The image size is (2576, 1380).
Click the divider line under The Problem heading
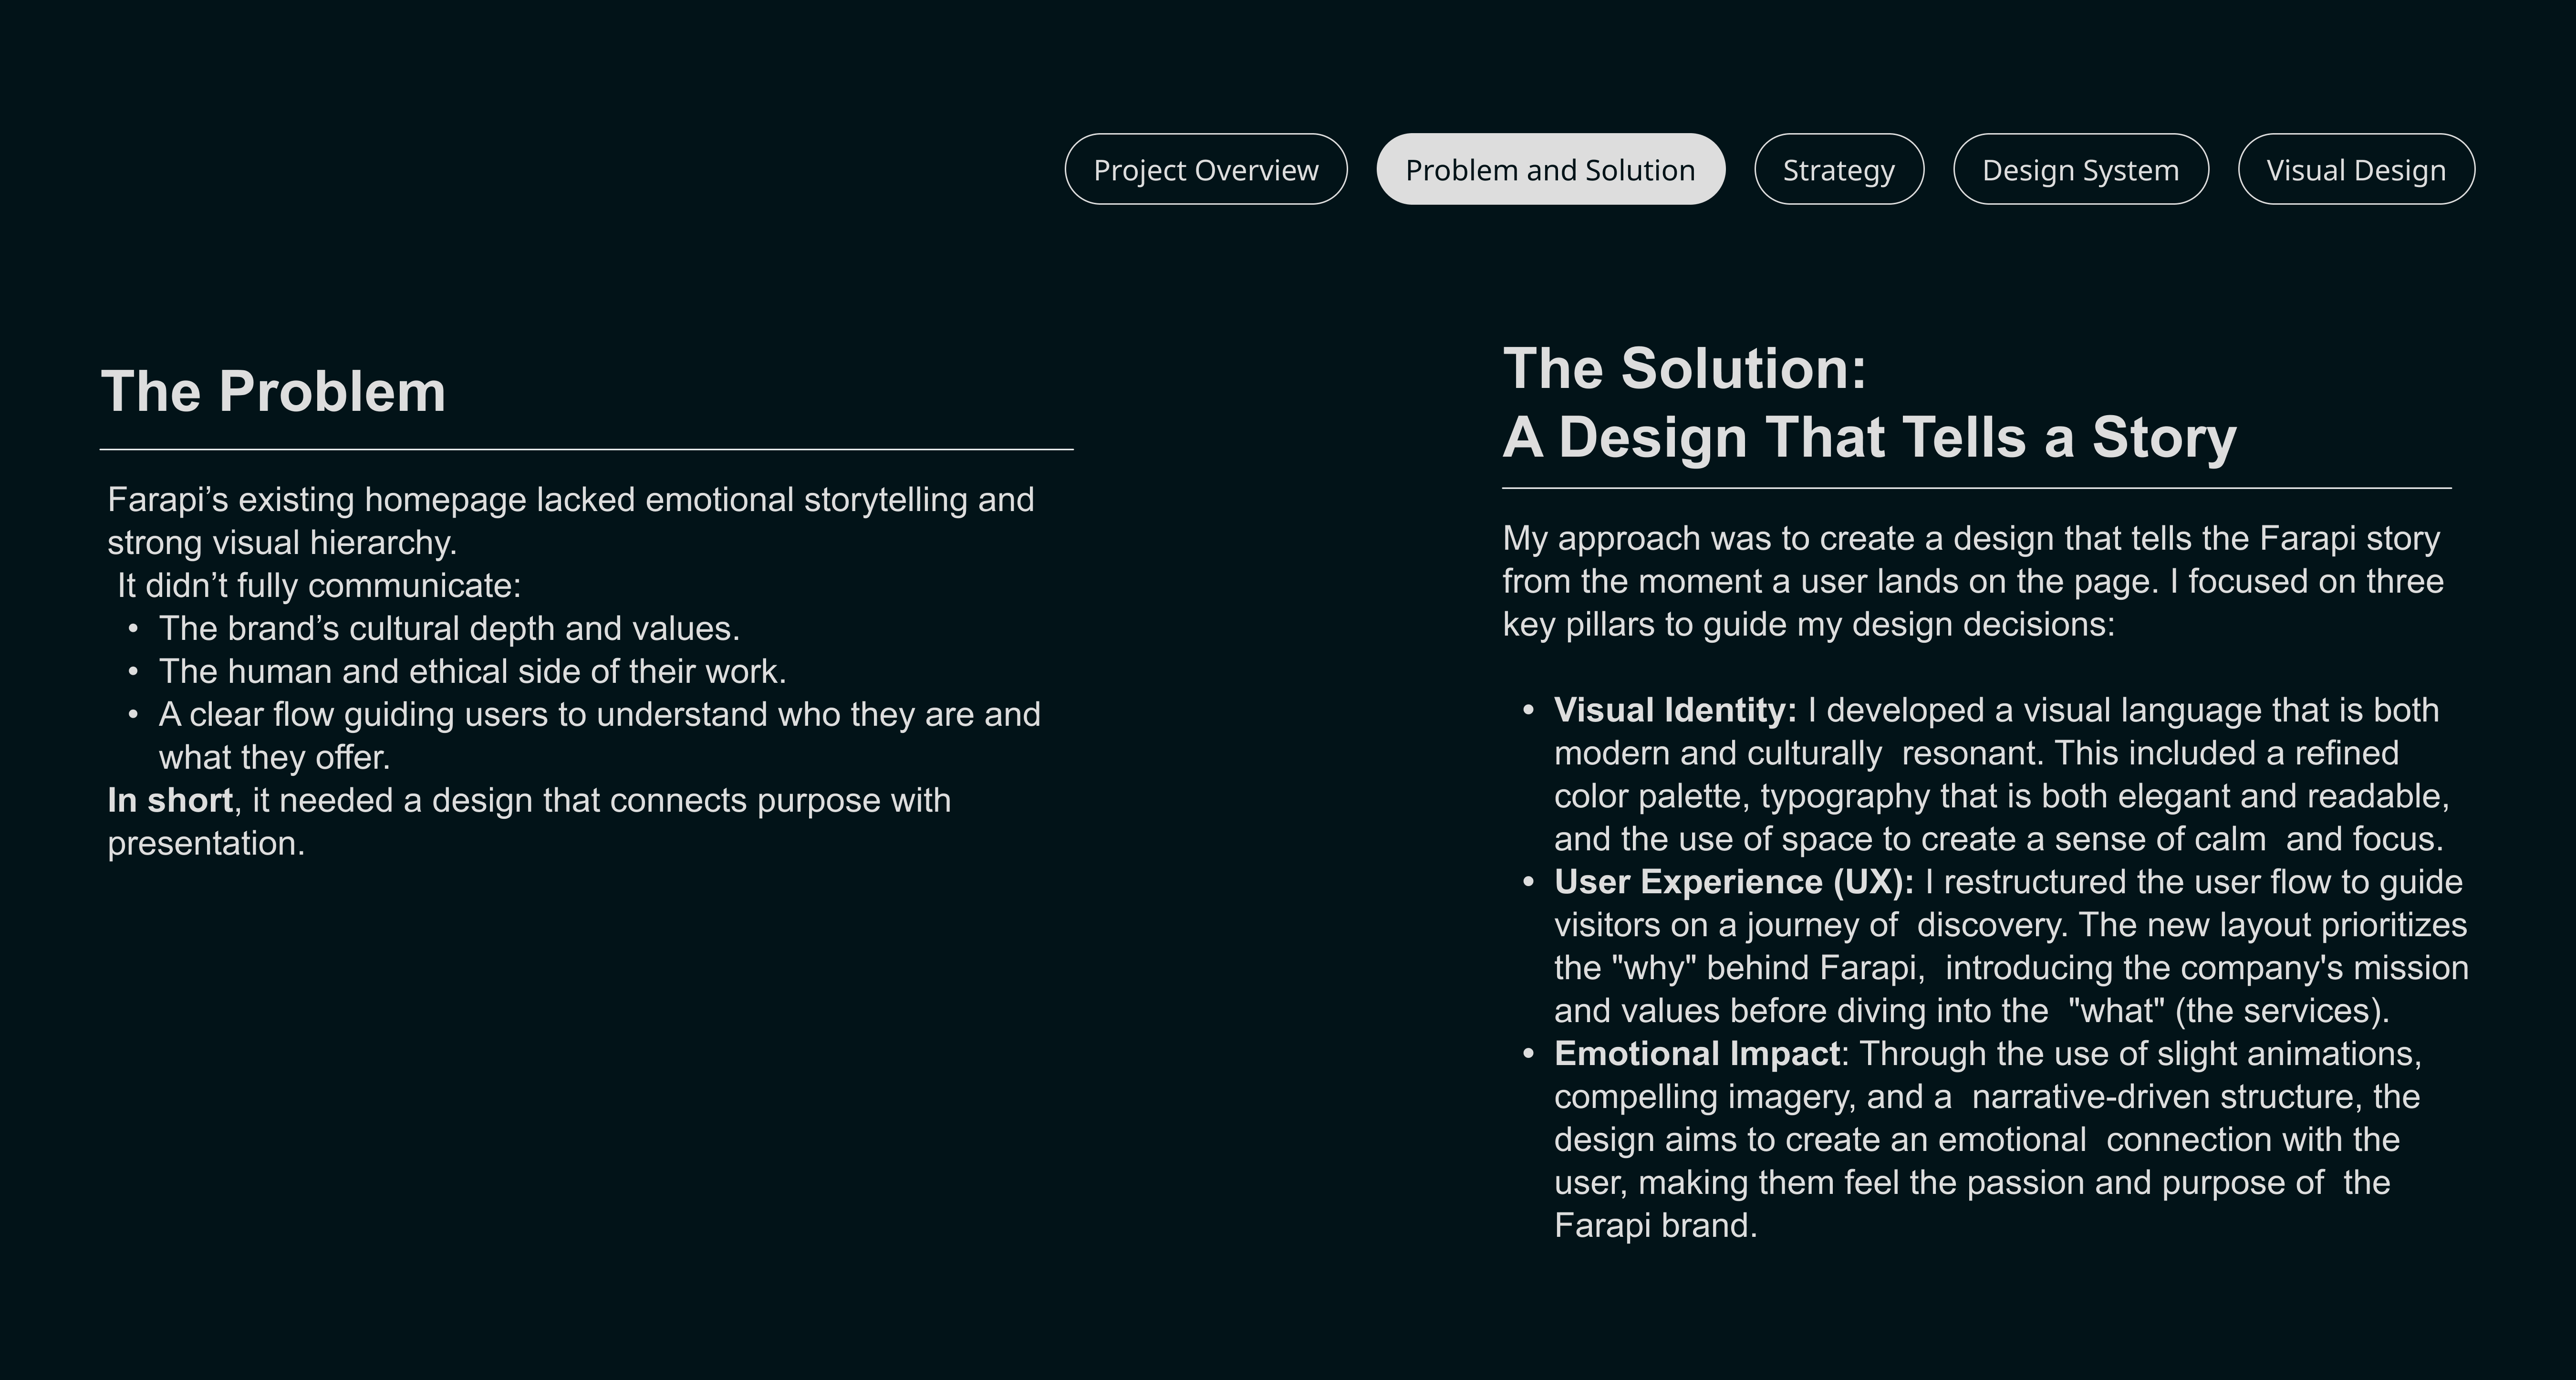pyautogui.click(x=586, y=450)
